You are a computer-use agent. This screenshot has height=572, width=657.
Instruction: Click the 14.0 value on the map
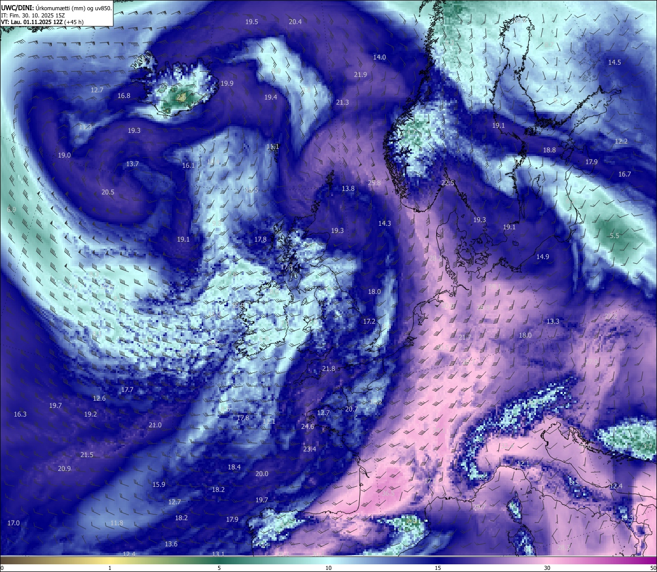(x=379, y=57)
